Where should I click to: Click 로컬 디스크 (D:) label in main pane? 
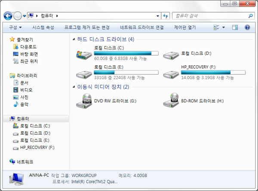(196, 53)
